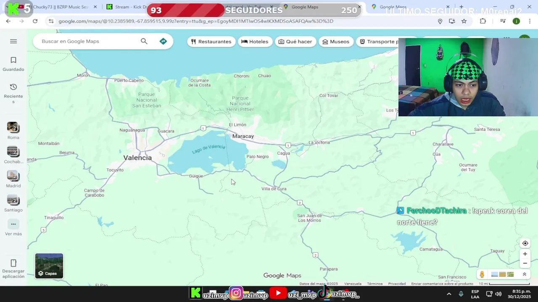The height and width of the screenshot is (302, 538).
Task: Click the Parque Nacional Henri Pittier label
Action: click(x=240, y=104)
